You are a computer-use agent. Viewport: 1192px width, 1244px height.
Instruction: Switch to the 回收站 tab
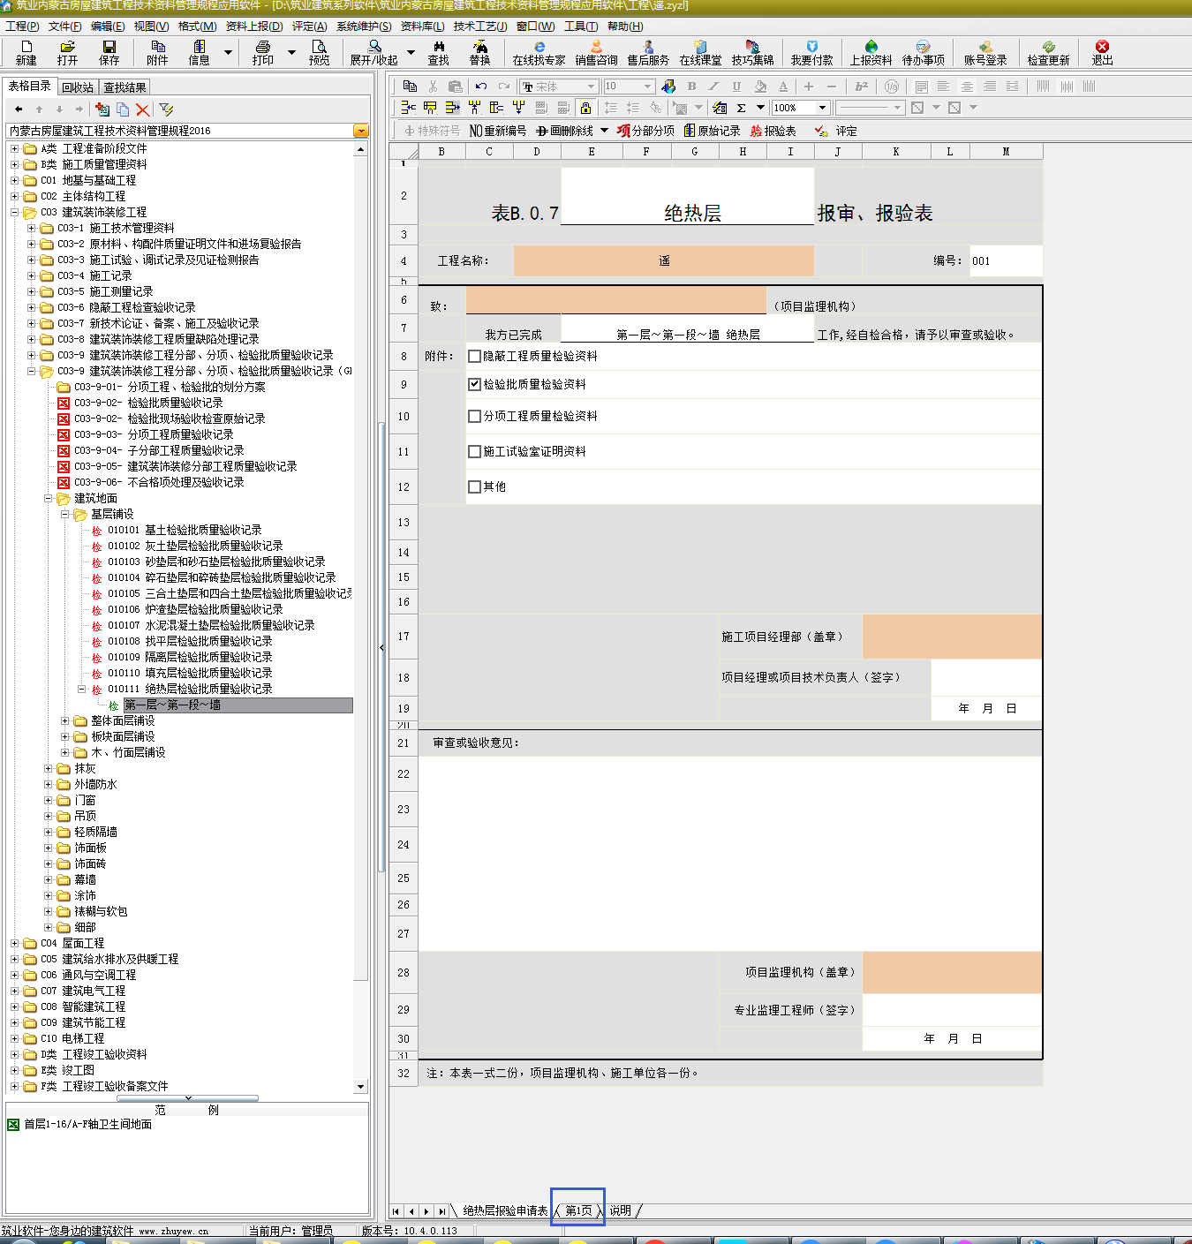point(78,87)
